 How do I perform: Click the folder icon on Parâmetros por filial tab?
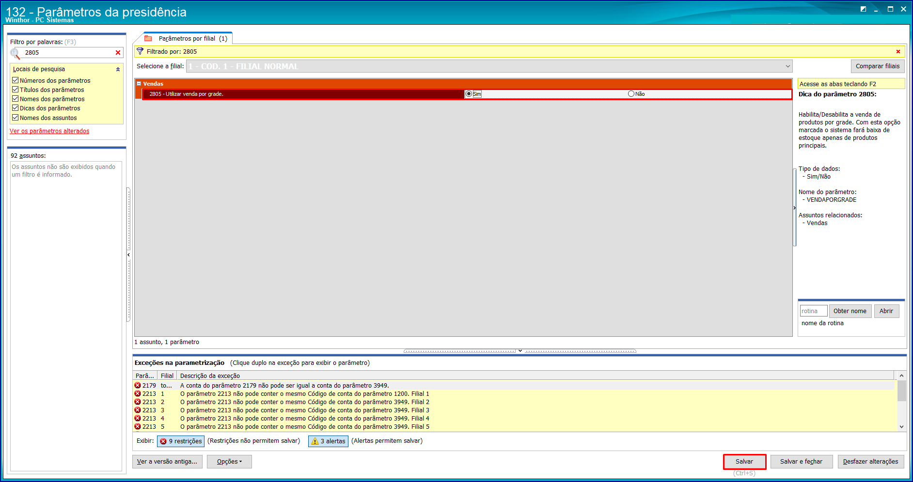(x=148, y=38)
